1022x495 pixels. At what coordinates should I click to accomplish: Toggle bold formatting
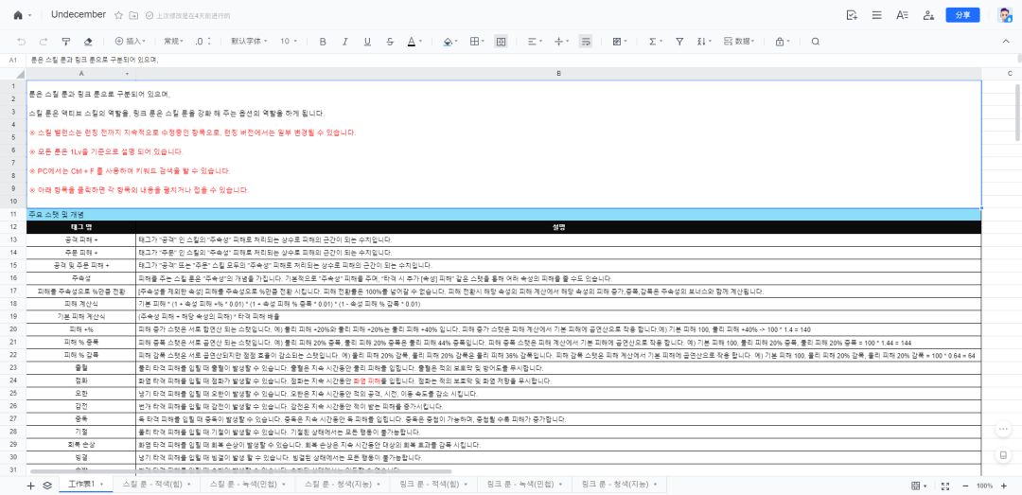[323, 41]
